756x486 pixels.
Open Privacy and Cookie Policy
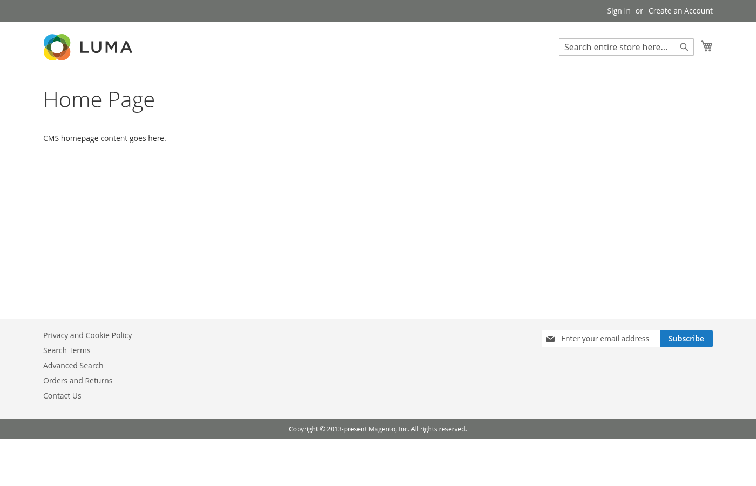coord(87,335)
